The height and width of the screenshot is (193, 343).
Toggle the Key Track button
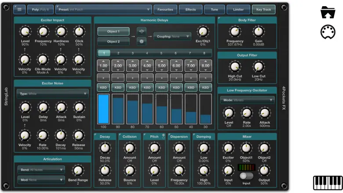263,9
